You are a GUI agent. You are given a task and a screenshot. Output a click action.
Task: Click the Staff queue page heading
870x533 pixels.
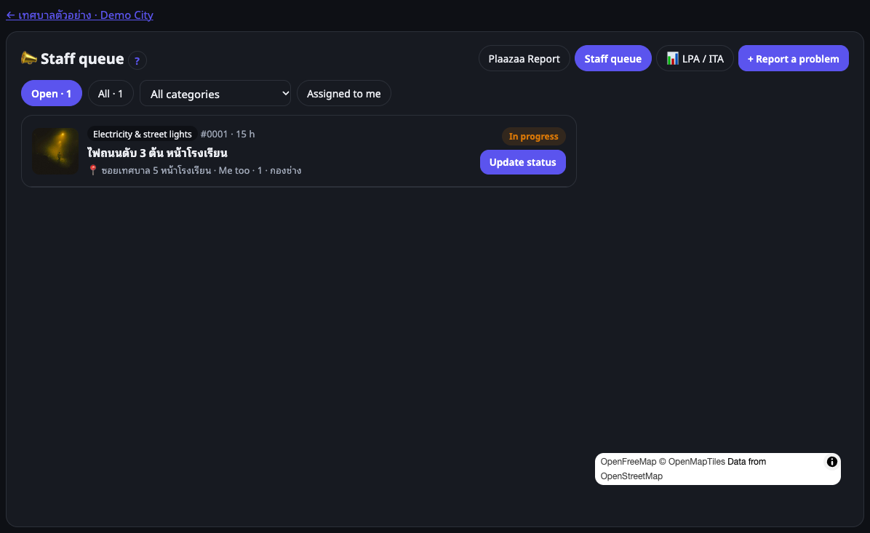click(82, 58)
